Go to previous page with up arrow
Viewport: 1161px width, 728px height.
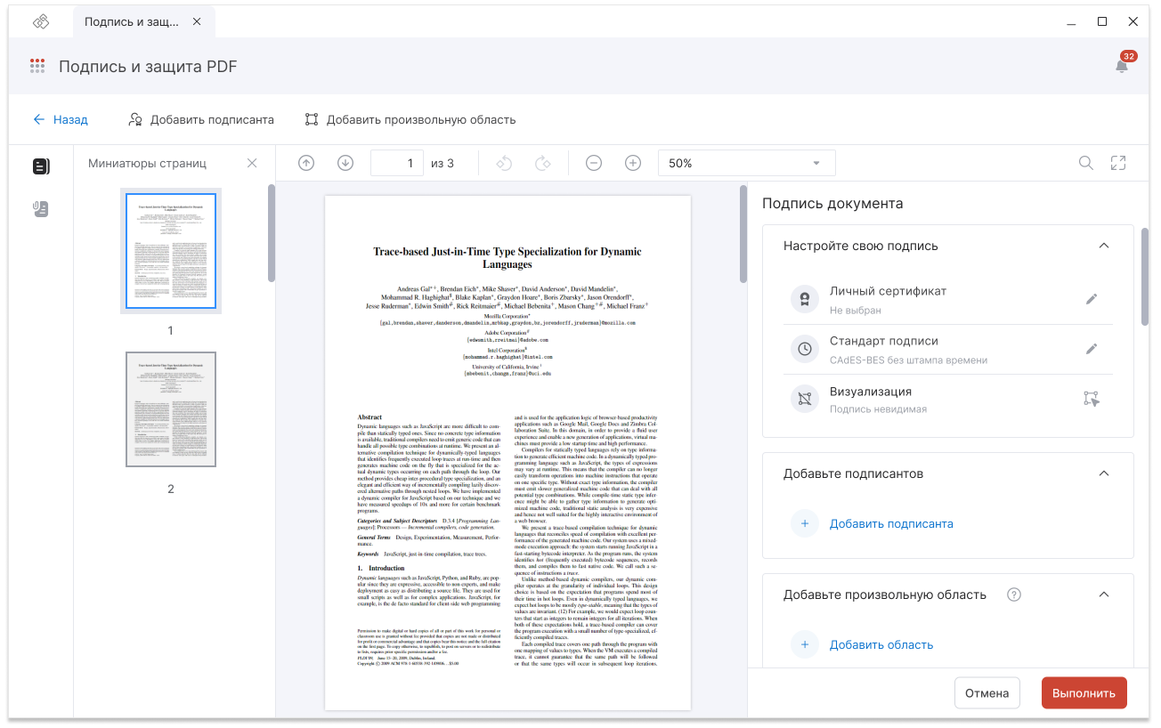click(306, 163)
